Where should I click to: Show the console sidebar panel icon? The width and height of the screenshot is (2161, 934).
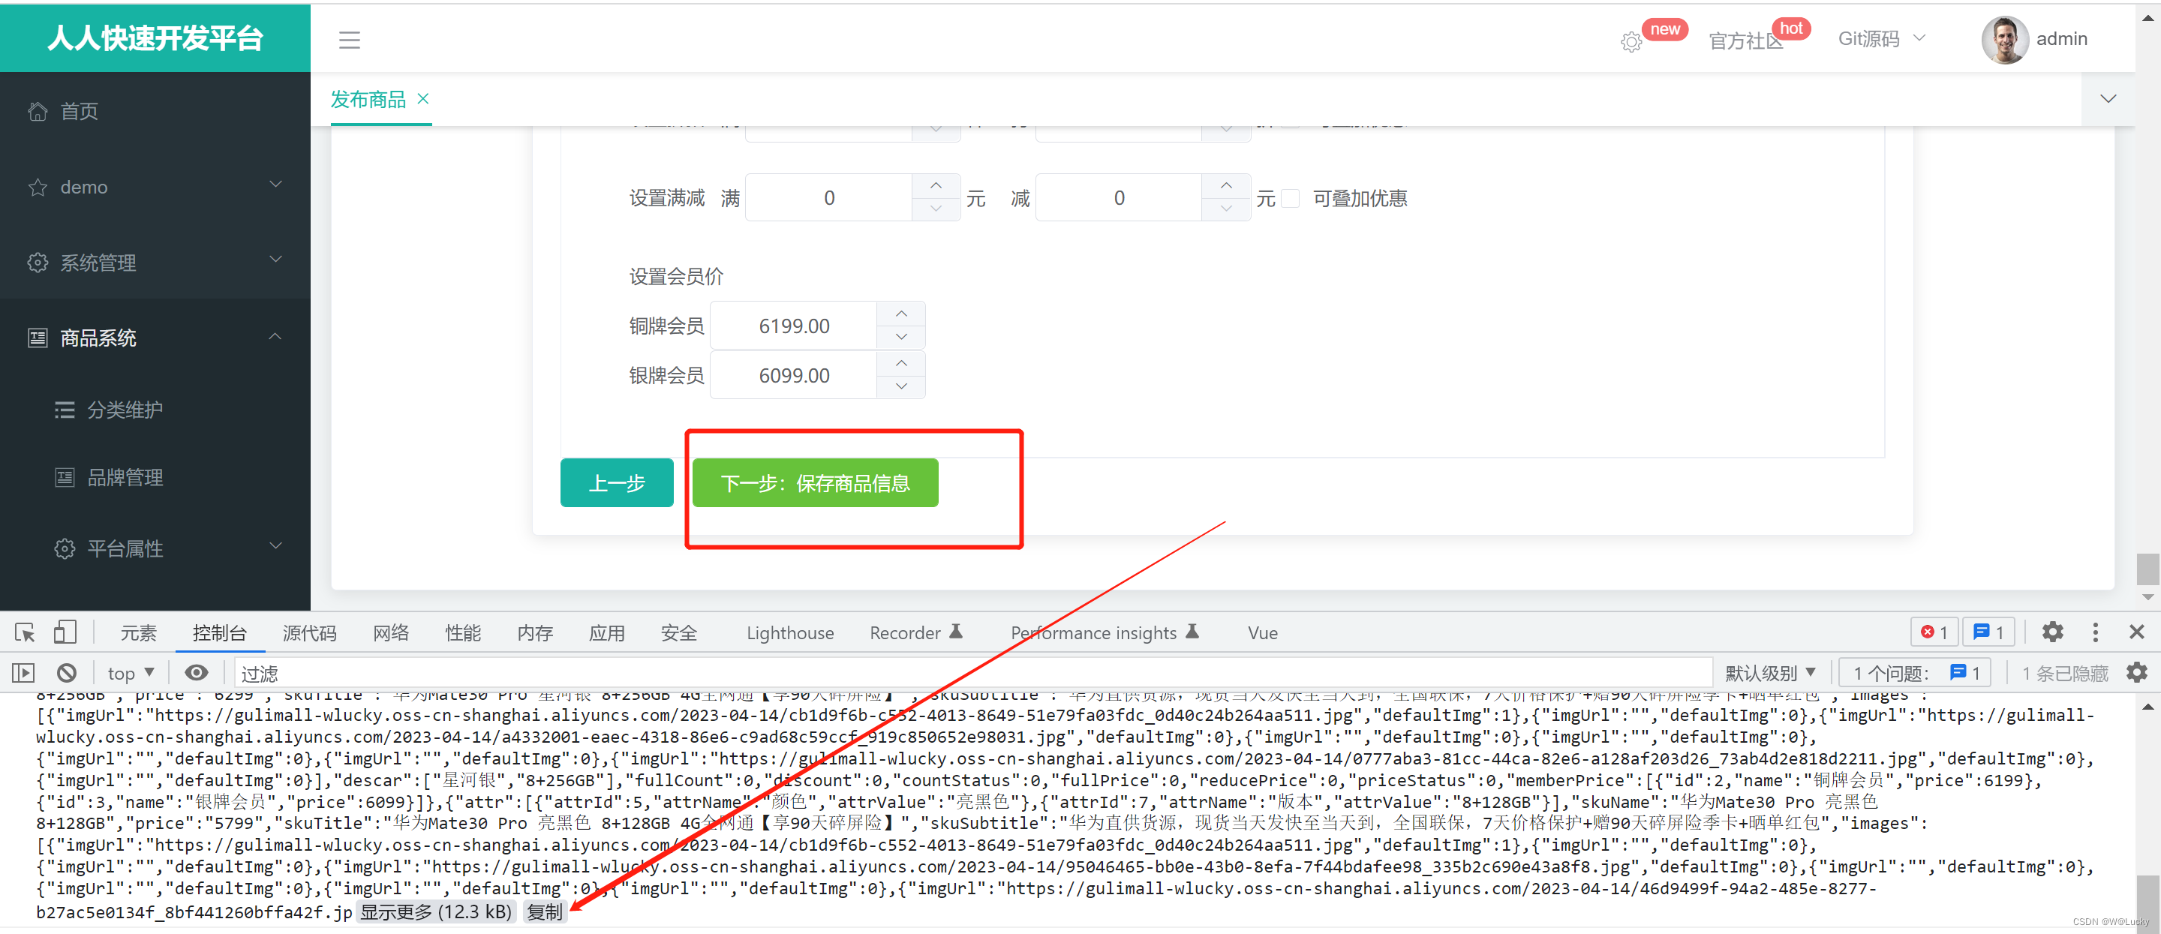(23, 673)
